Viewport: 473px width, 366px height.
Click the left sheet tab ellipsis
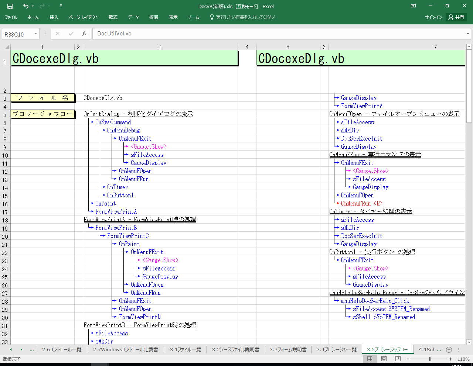(32, 349)
